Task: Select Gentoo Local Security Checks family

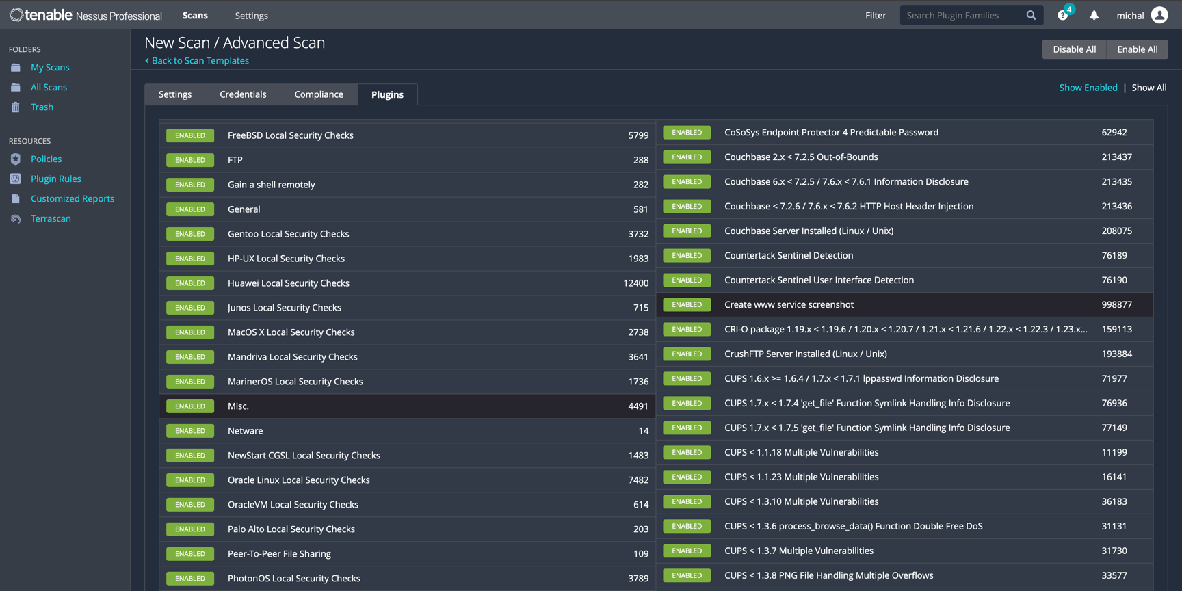Action: 407,234
